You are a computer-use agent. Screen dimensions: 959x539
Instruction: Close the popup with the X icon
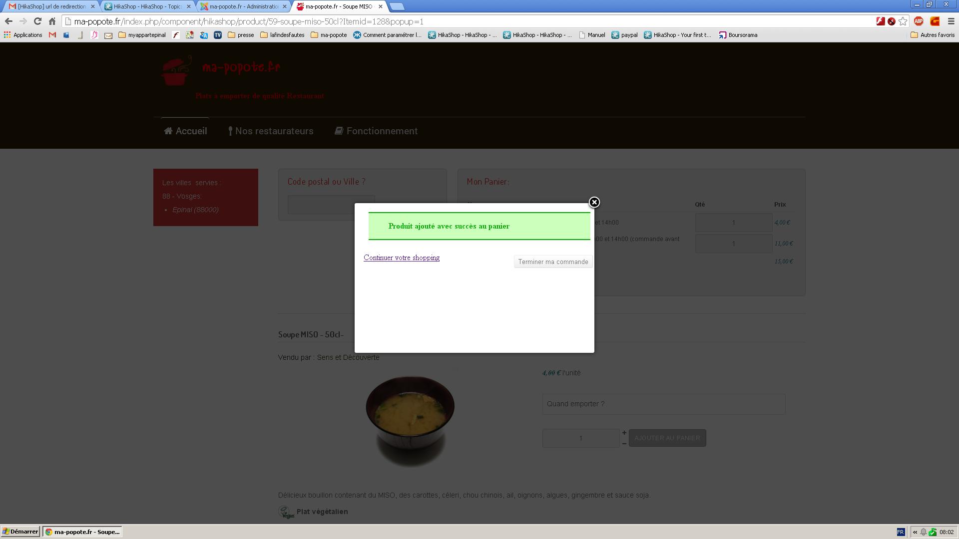(x=594, y=202)
